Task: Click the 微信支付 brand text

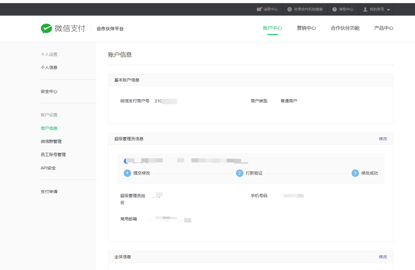Action: [x=70, y=28]
